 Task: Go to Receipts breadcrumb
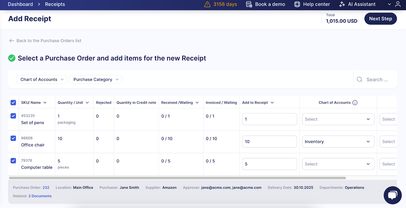tap(55, 4)
